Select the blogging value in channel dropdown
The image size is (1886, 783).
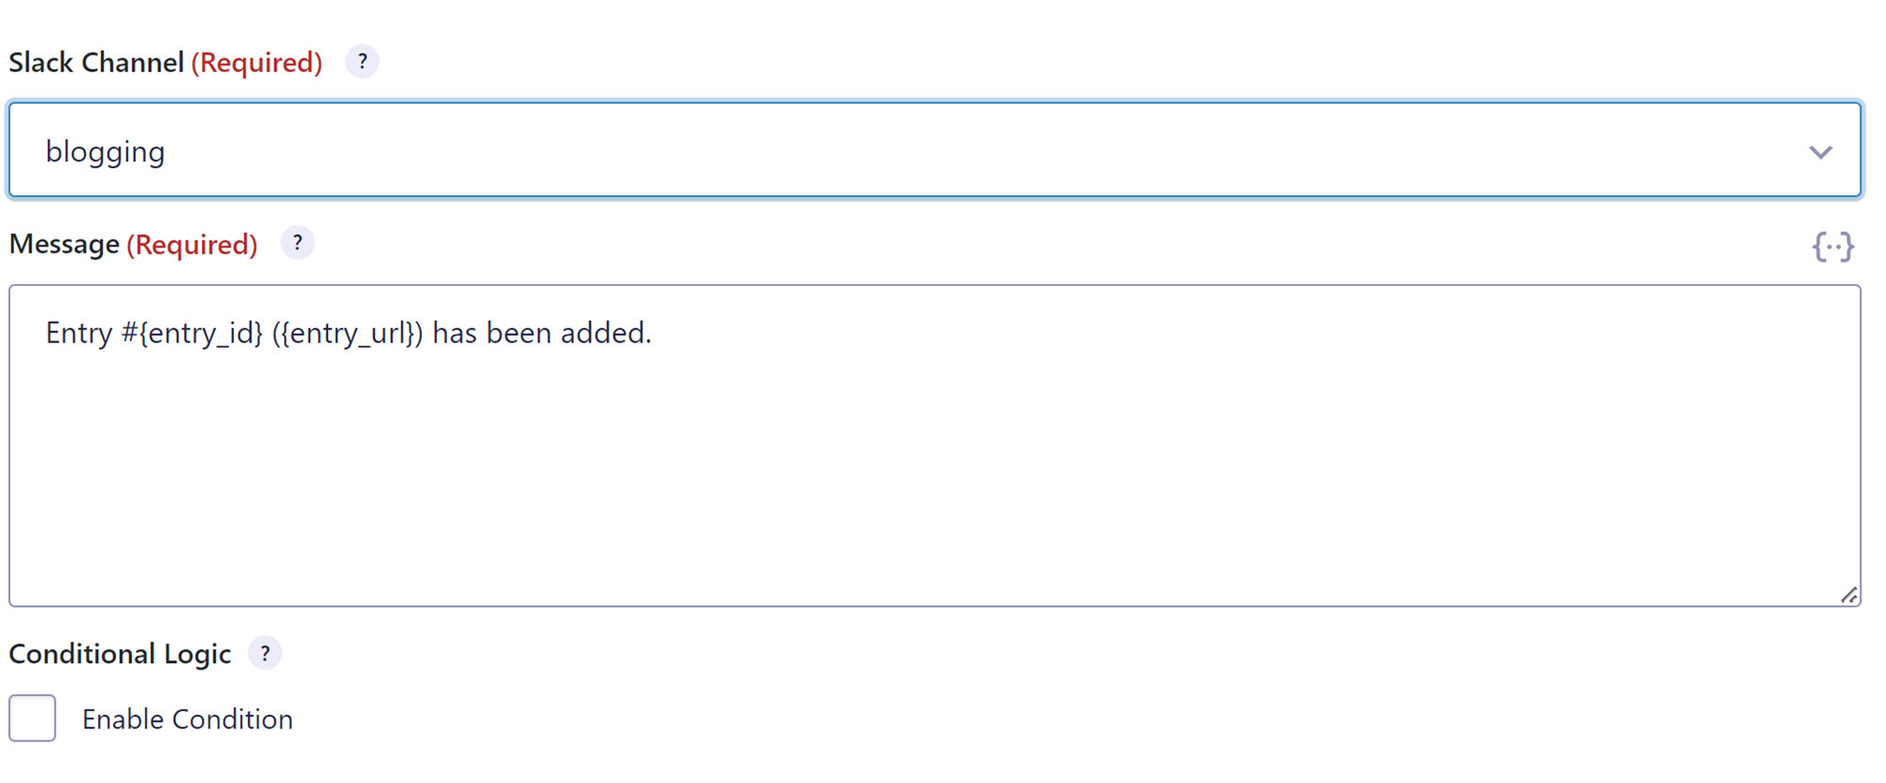tap(105, 152)
